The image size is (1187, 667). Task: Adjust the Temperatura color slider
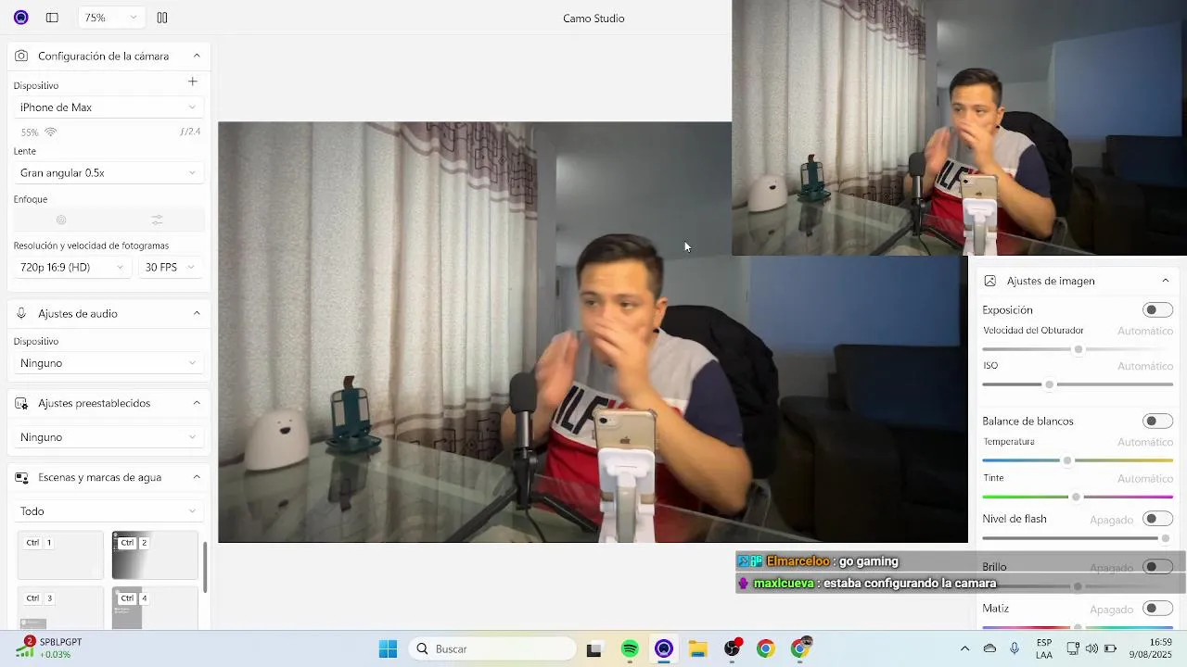tap(1078, 460)
